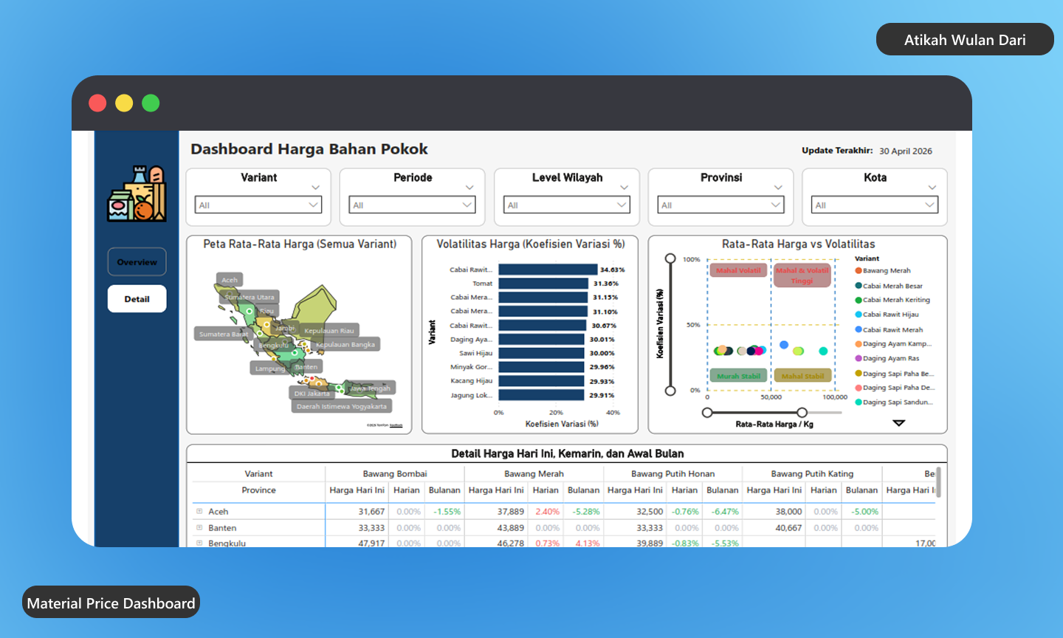The image size is (1063, 638).
Task: Select Bawang Merah legend entry
Action: pos(883,270)
